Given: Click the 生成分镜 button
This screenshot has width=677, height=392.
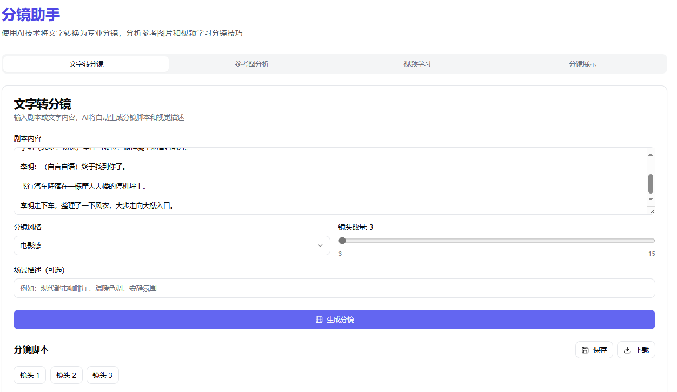Looking at the screenshot, I should pyautogui.click(x=334, y=320).
